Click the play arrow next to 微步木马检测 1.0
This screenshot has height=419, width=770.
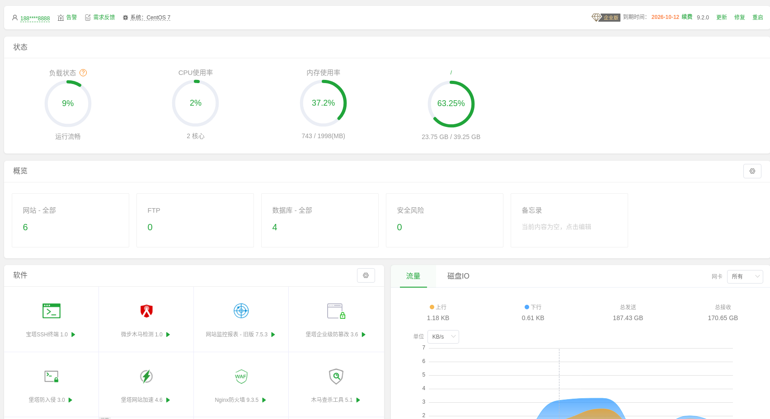(168, 335)
